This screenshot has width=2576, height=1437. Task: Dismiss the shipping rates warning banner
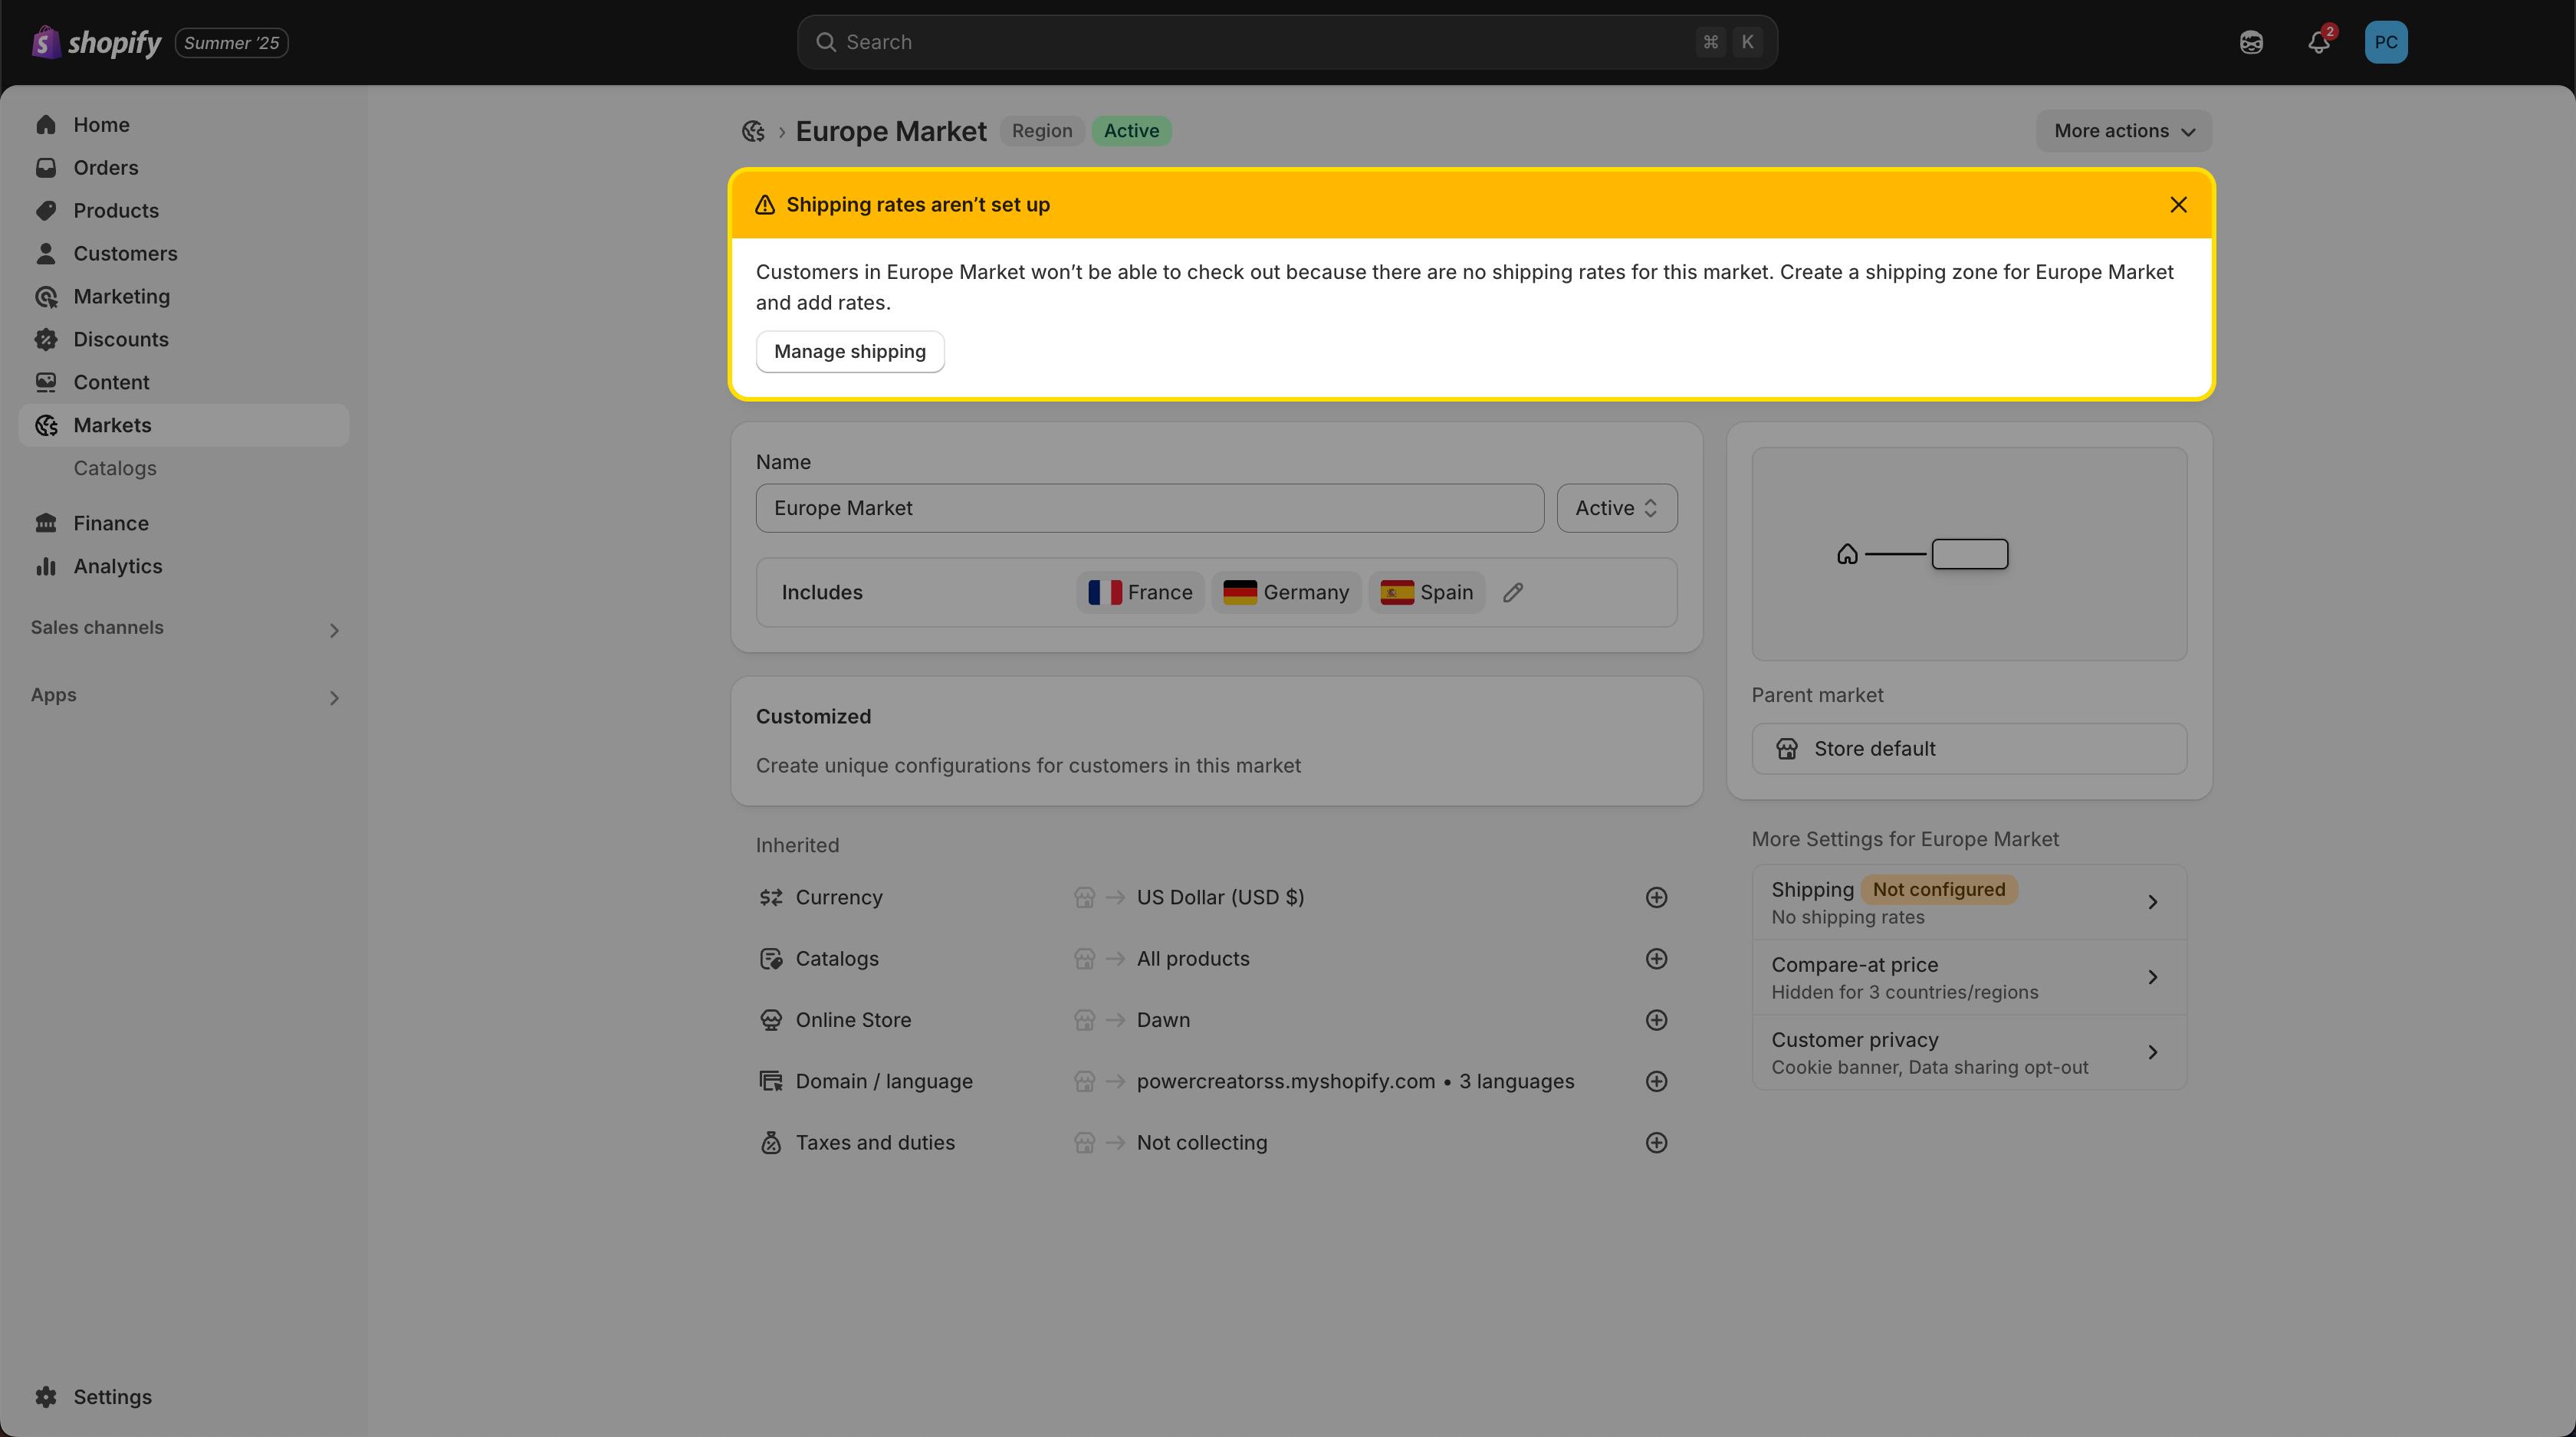coord(2178,205)
